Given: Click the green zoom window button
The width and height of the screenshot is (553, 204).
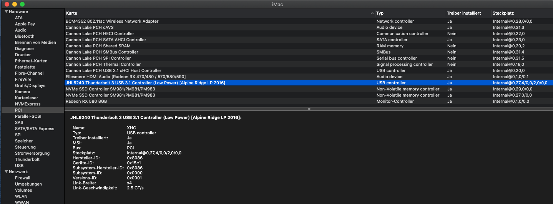Looking at the screenshot, I should tap(22, 4).
